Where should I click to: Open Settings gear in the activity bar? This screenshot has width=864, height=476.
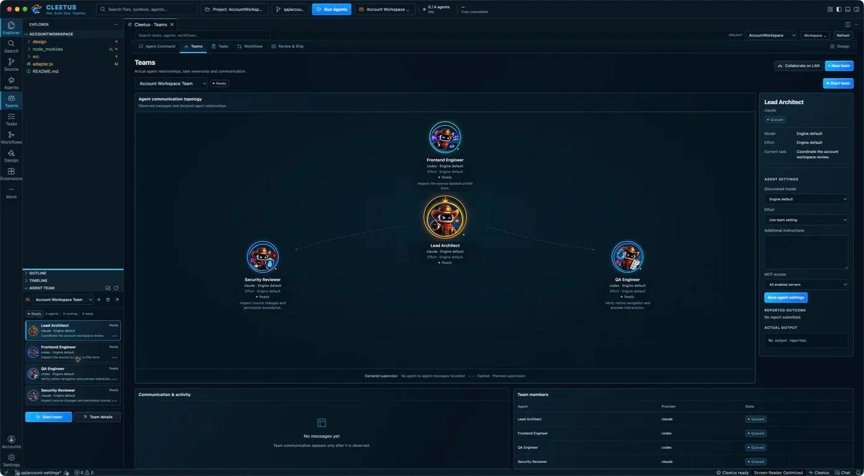[x=11, y=460]
